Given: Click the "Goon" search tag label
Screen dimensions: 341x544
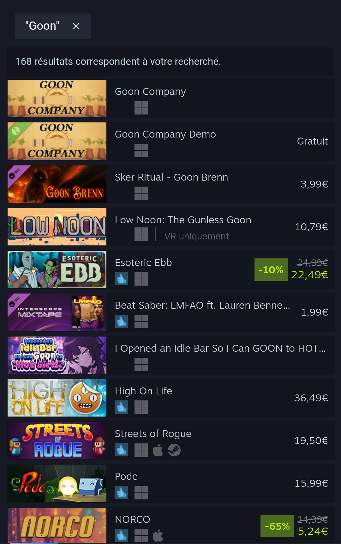Looking at the screenshot, I should [x=42, y=26].
